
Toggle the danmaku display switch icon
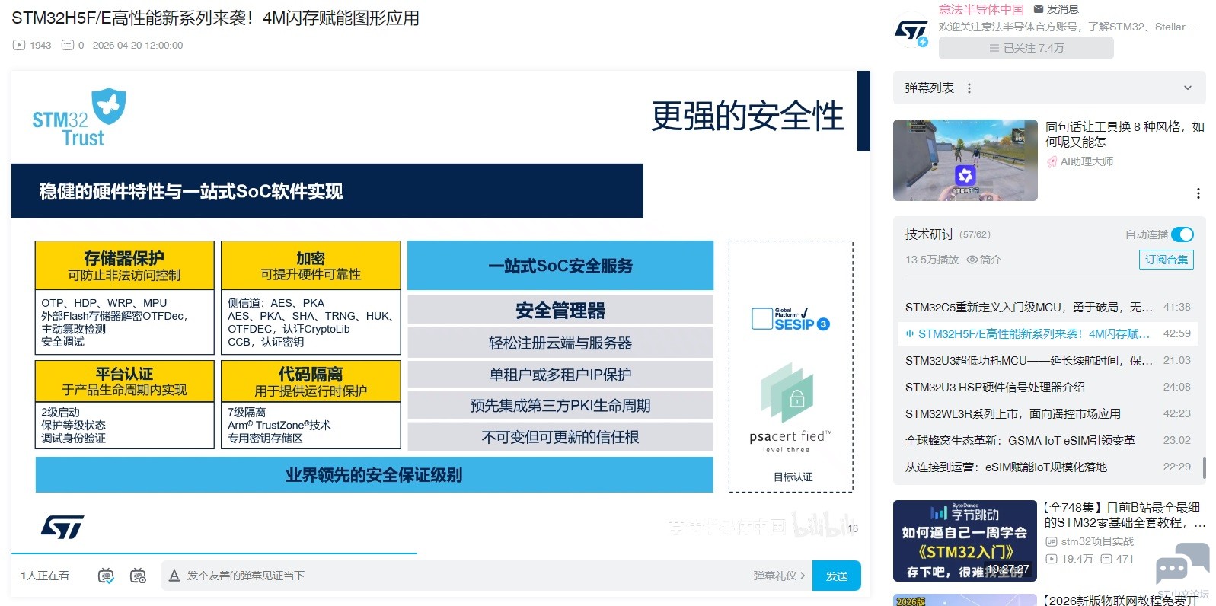(x=106, y=576)
